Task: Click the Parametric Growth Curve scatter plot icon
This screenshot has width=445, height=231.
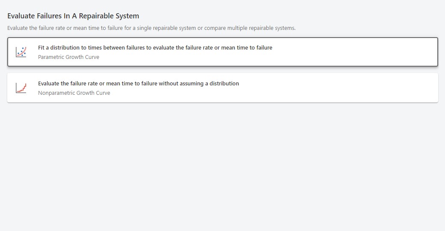Action: click(x=21, y=52)
